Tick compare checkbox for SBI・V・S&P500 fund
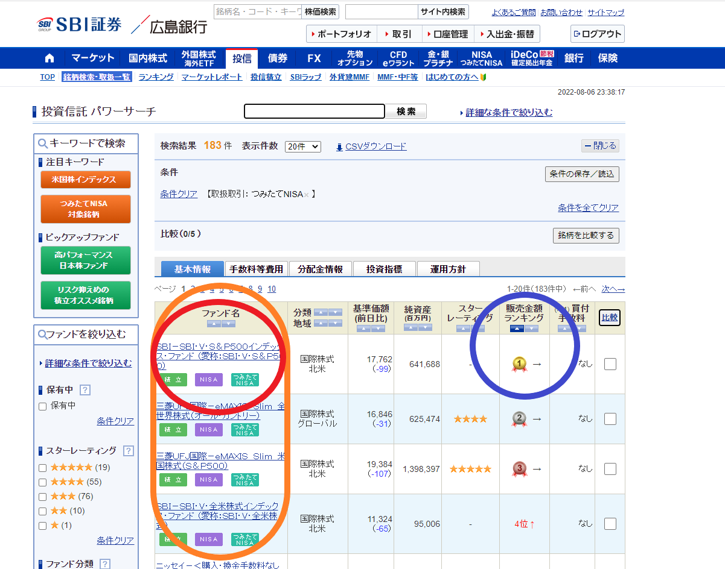 [x=610, y=364]
